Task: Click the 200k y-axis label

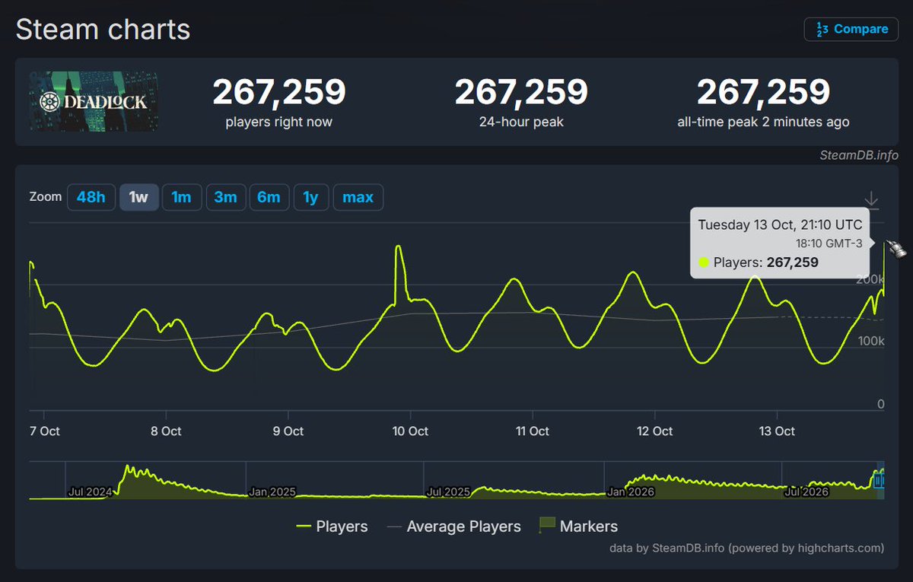Action: [x=871, y=280]
